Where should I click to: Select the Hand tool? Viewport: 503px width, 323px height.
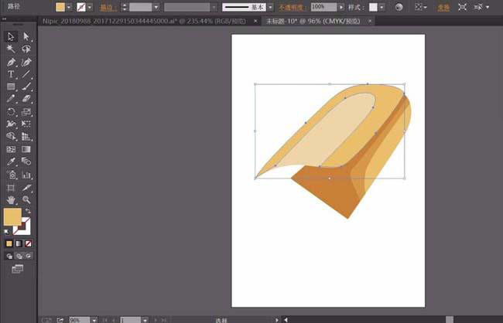pos(11,199)
